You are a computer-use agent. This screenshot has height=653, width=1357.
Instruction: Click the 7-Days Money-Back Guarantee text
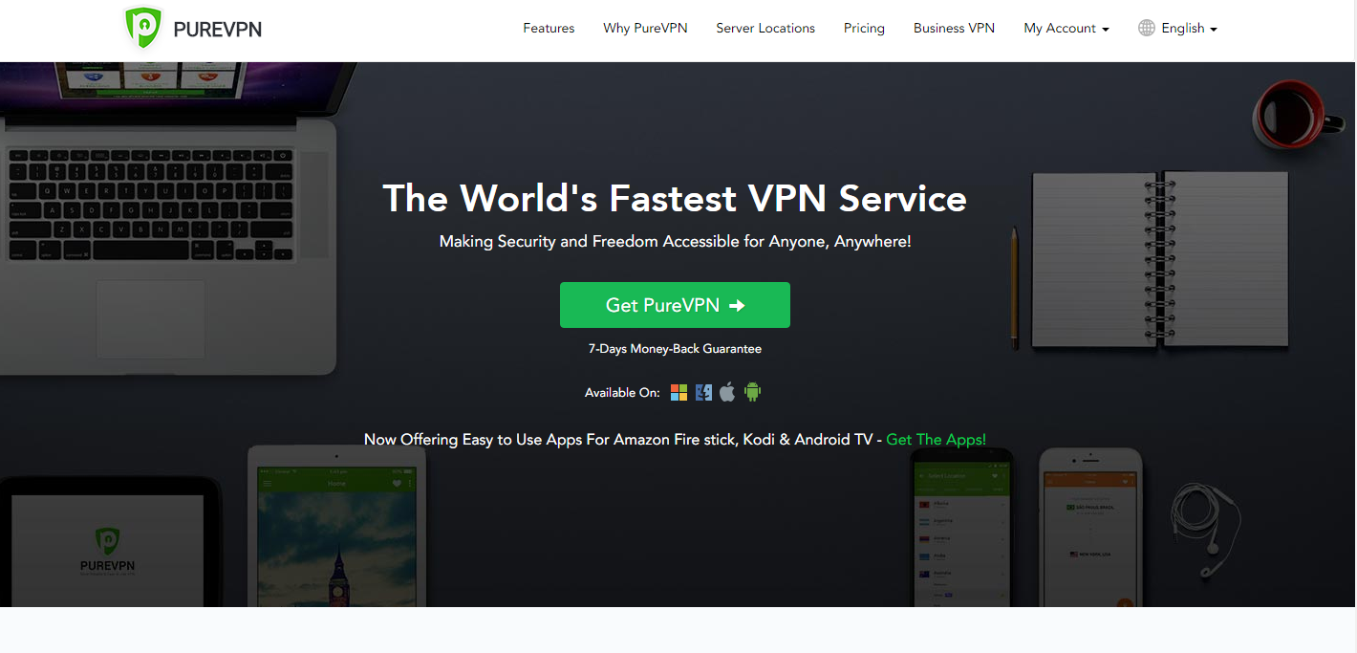(675, 349)
